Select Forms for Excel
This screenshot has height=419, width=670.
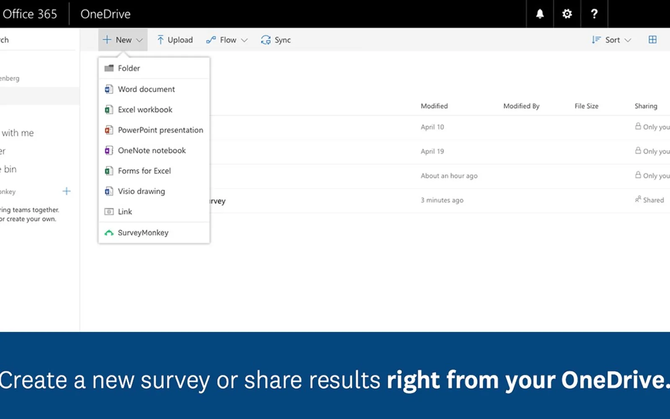click(x=154, y=171)
